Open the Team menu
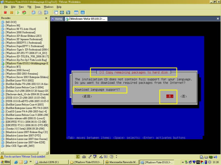Viewport: 221px width, 165px height. click(x=38, y=7)
